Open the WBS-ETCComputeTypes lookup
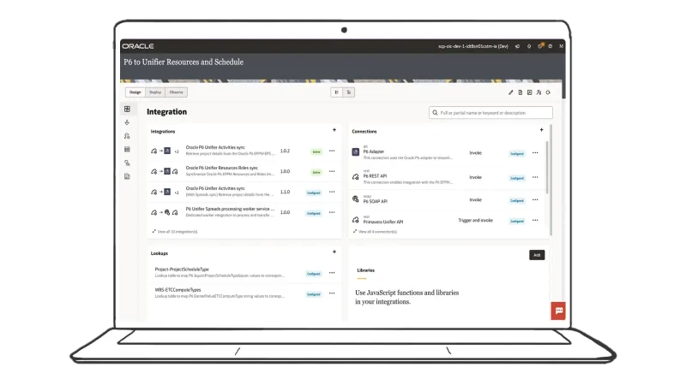 (178, 290)
